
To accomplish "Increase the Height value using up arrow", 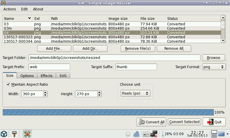I will coord(99,92).
